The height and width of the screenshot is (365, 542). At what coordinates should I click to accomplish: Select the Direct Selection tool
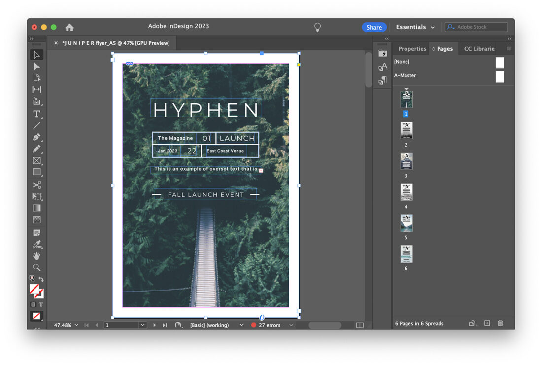click(x=37, y=66)
